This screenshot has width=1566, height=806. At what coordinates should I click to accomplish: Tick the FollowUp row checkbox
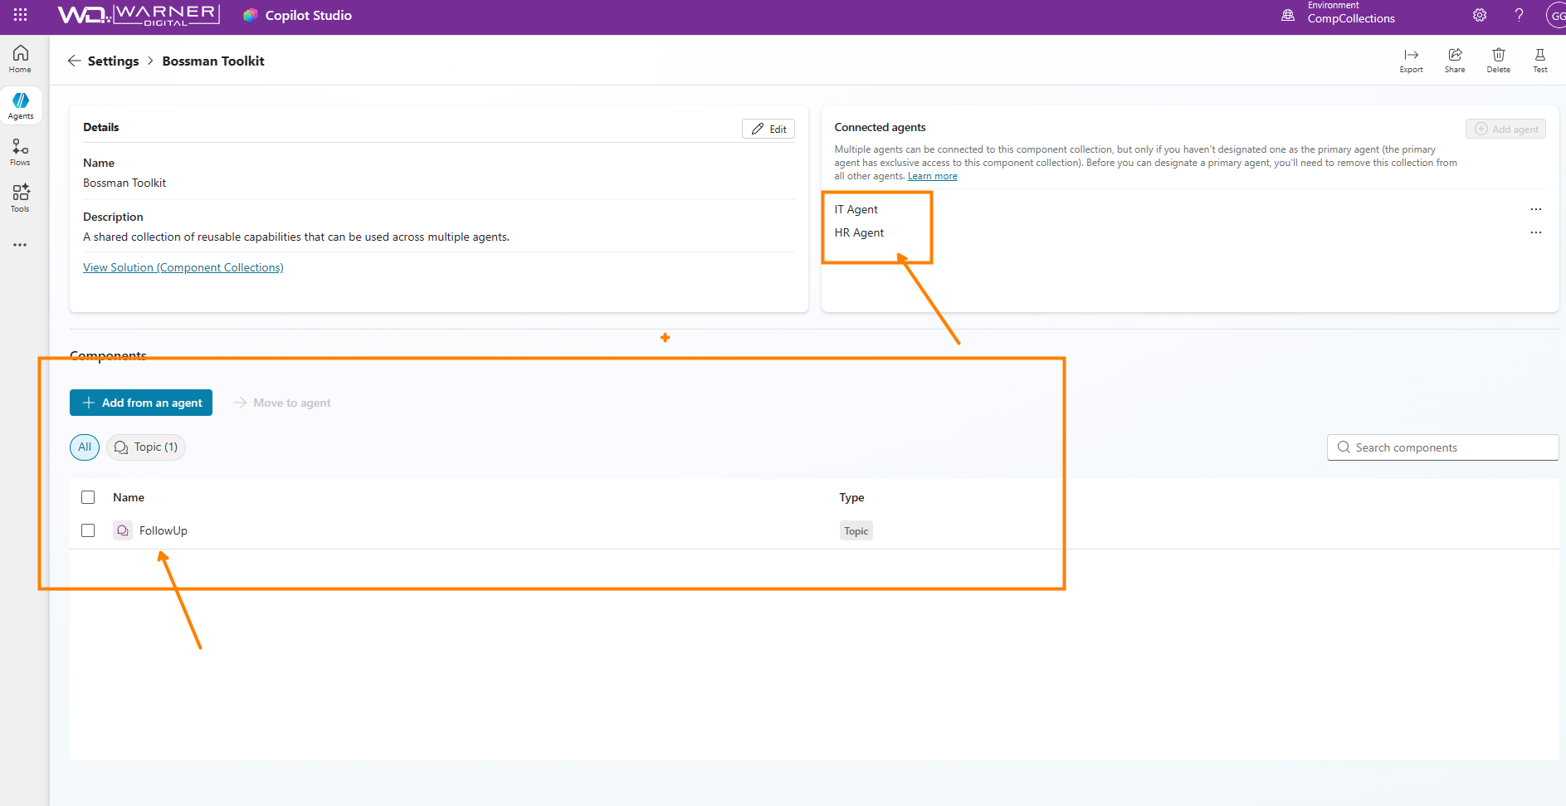pyautogui.click(x=88, y=530)
